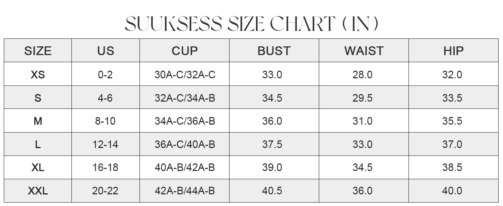Image resolution: width=503 pixels, height=206 pixels.
Task: Select the 40.0 hip value for XXL
Action: [x=452, y=191]
